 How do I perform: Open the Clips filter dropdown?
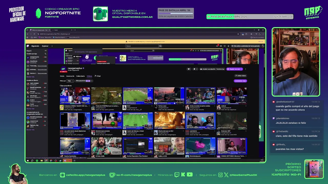(70, 81)
